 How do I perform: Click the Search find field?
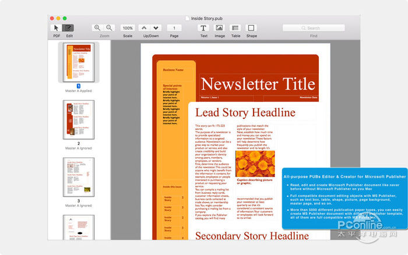313,27
